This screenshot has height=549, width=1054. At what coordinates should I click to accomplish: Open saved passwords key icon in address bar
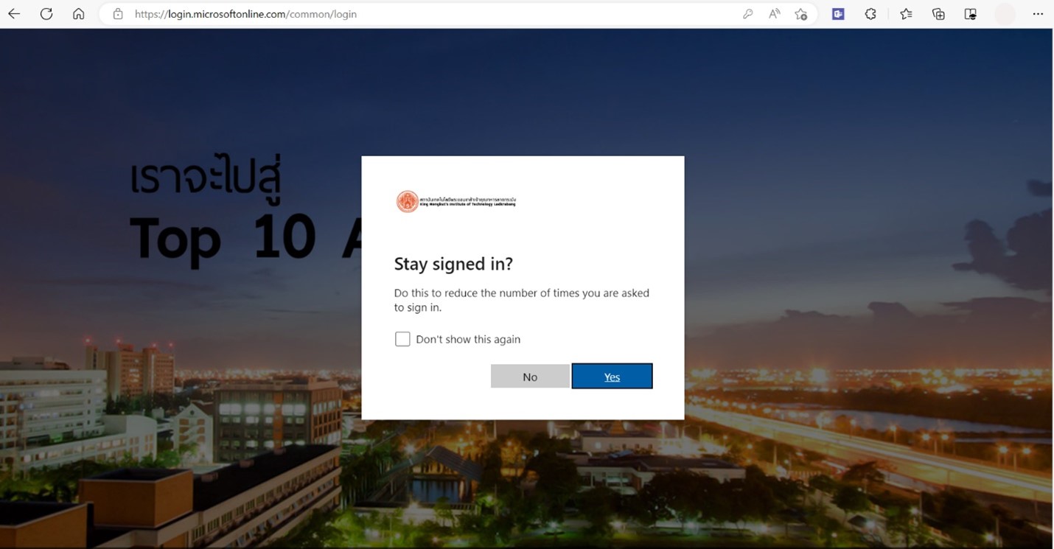point(747,14)
